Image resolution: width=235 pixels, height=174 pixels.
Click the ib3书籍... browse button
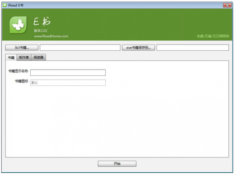[x=22, y=48]
